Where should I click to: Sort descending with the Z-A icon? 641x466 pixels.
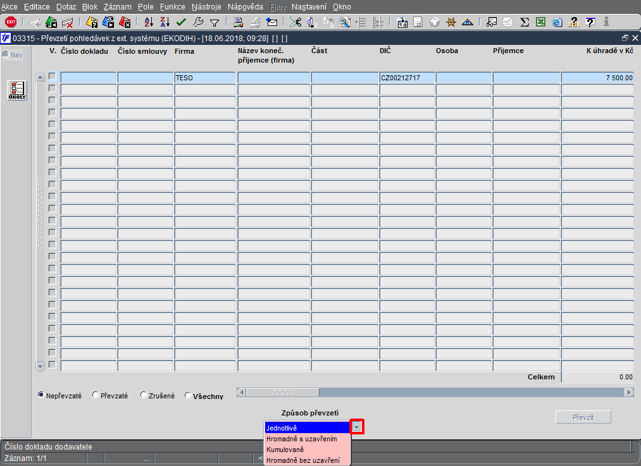click(x=165, y=22)
